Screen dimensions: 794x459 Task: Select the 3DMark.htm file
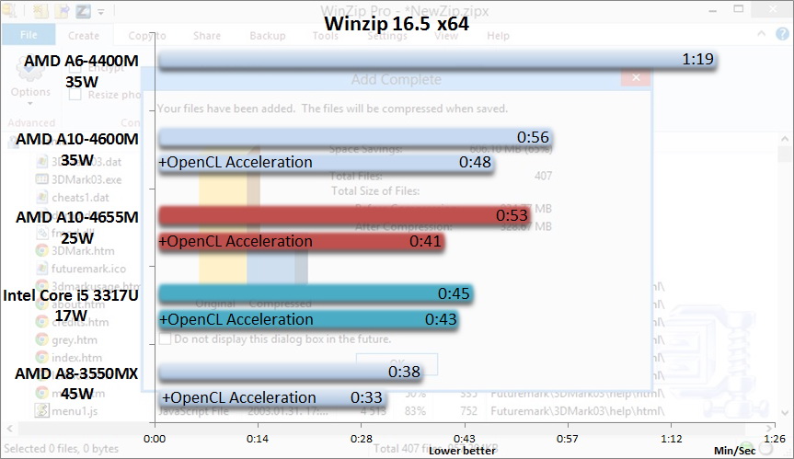[x=83, y=251]
